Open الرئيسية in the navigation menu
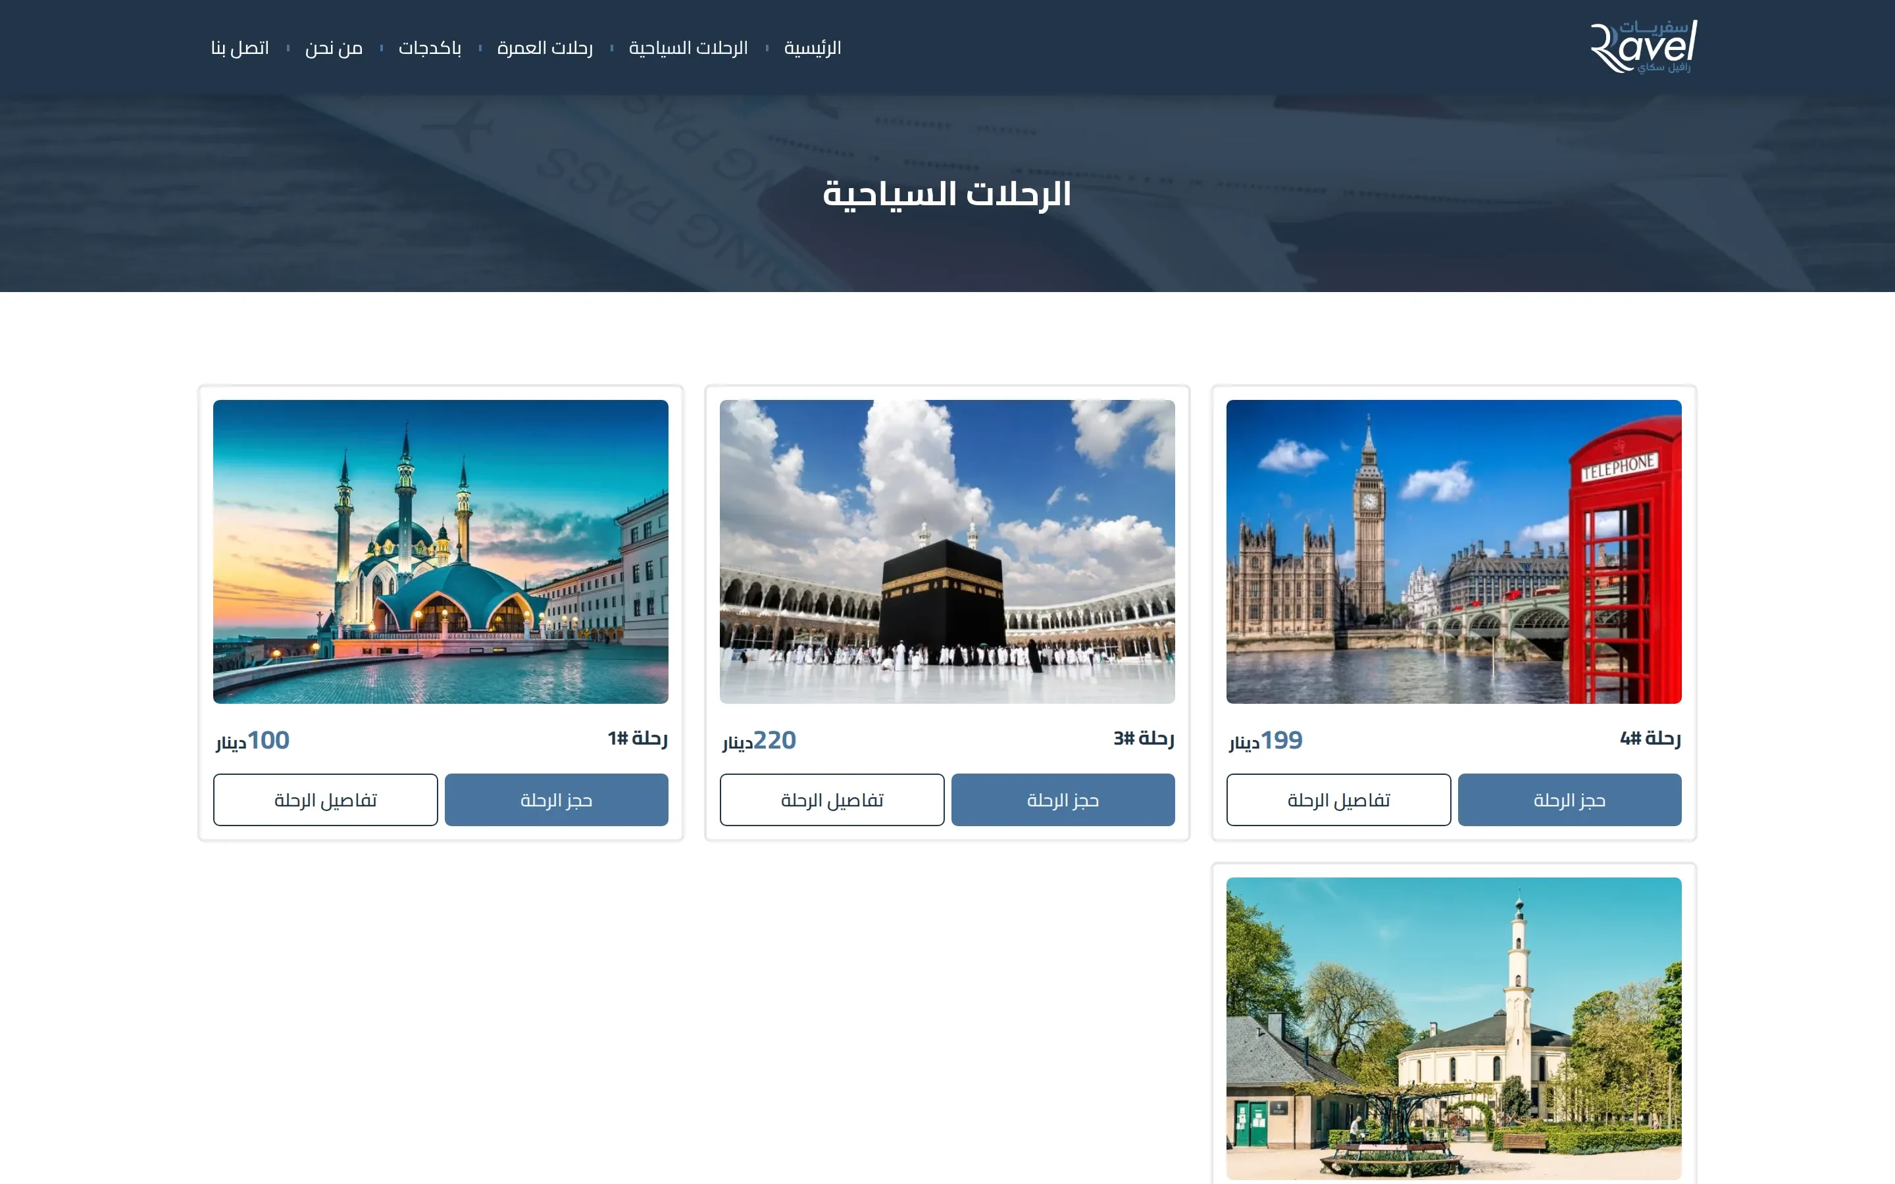 tap(813, 48)
